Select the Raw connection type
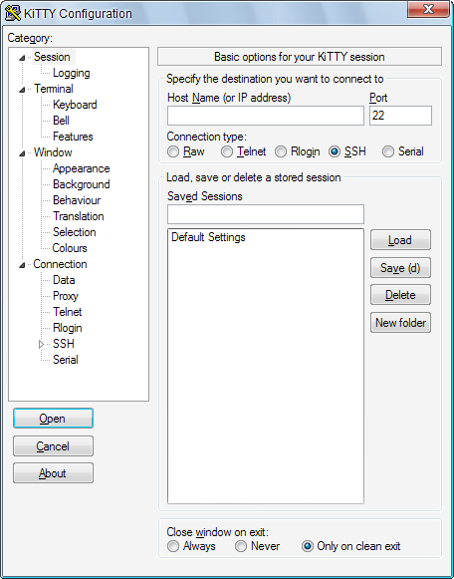This screenshot has height=579, width=454. click(173, 151)
